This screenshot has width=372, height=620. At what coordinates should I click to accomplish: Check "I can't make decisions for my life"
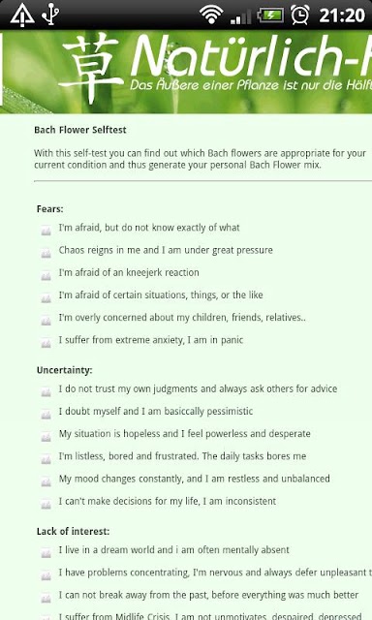point(46,504)
